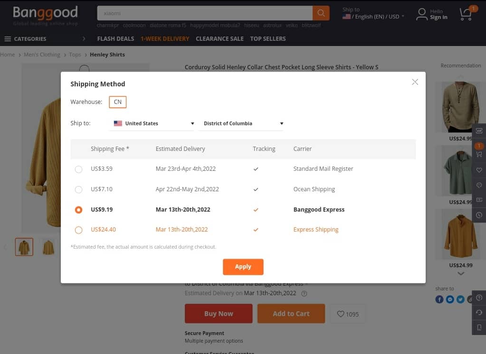
Task: Click the sidebar mobile app phone icon
Action: click(479, 328)
